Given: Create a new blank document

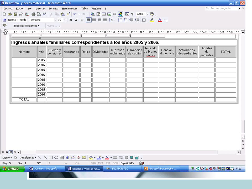Looking at the screenshot, I should coord(4,14).
